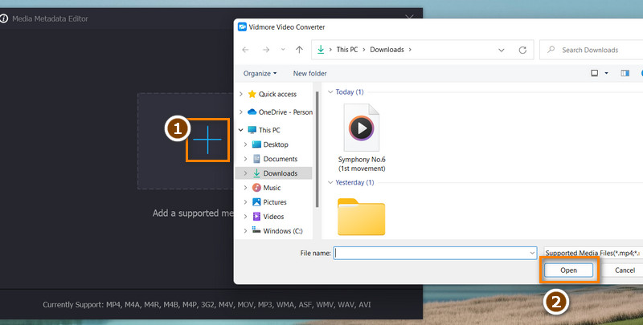Screen dimensions: 643x325
Task: Click the Up directory arrow
Action: [299, 50]
